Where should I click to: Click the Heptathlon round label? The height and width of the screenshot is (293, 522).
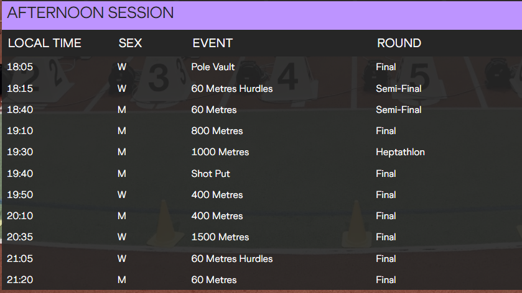coord(400,152)
